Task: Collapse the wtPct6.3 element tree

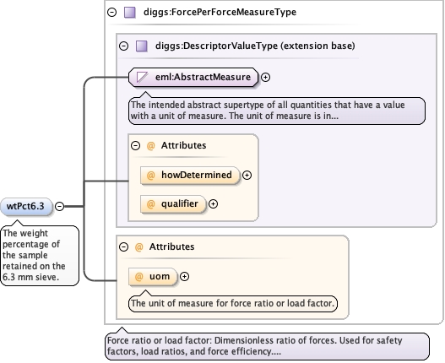Action: (x=59, y=206)
